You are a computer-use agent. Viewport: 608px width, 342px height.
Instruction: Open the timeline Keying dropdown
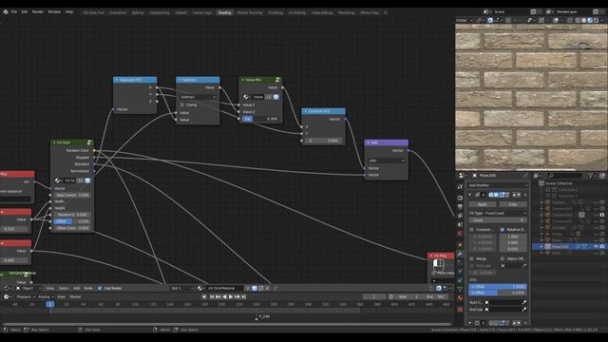46,296
